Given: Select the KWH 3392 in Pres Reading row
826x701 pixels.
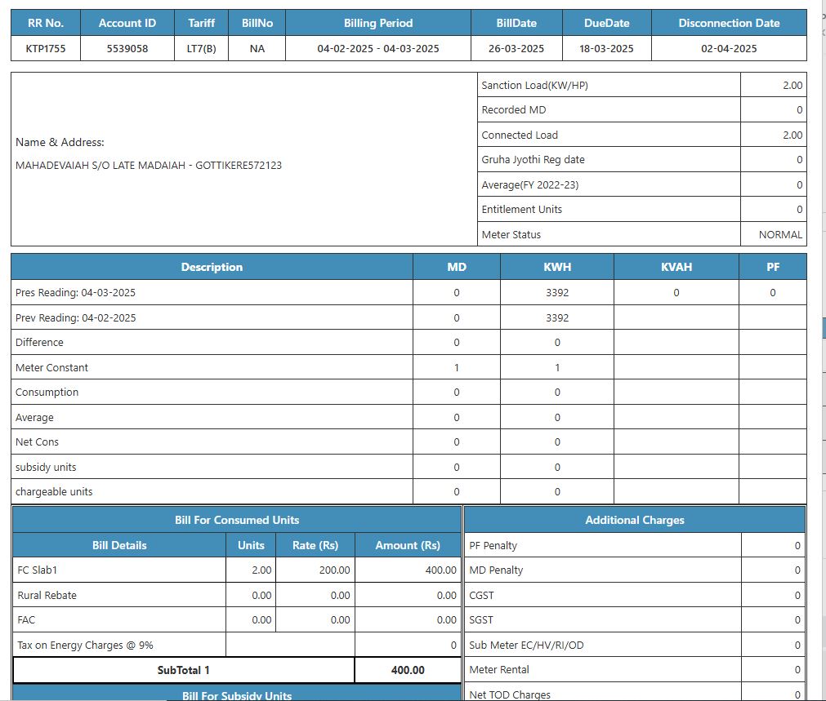Looking at the screenshot, I should pos(557,293).
